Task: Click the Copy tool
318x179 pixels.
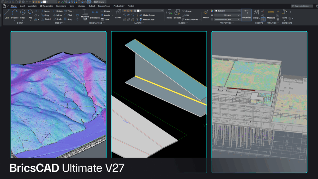Action: coord(45,15)
